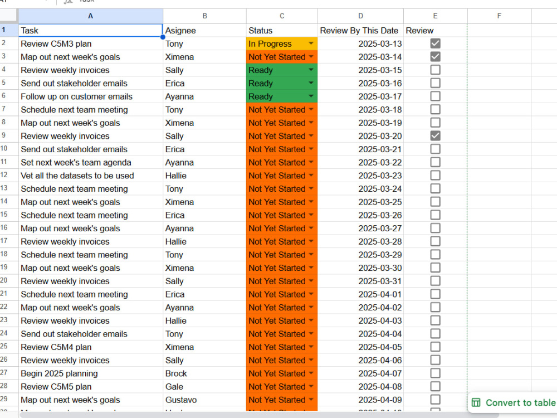Open Ready status dropdown for Erica row 5
Viewport: 557px width, 418px height.
[311, 83]
